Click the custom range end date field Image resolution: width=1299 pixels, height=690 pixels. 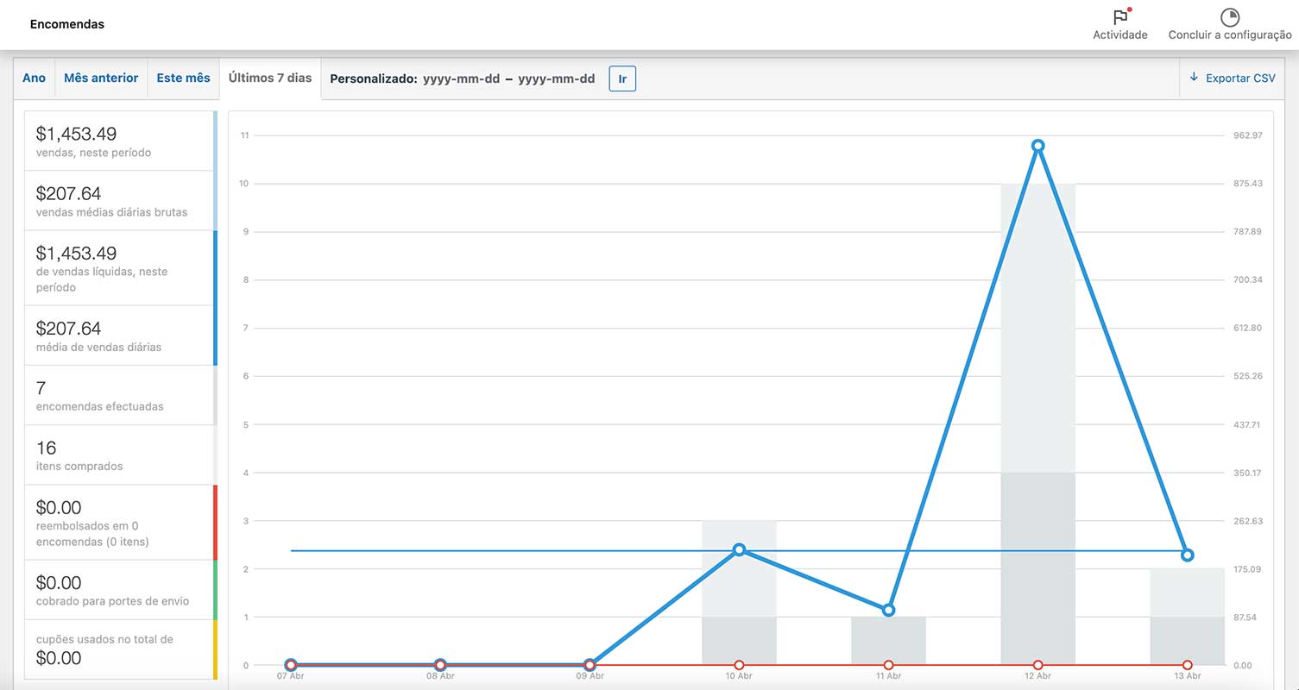coord(557,79)
